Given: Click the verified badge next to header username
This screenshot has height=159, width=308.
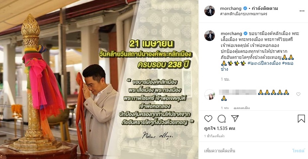Looking at the screenshot, I should pos(245,8).
